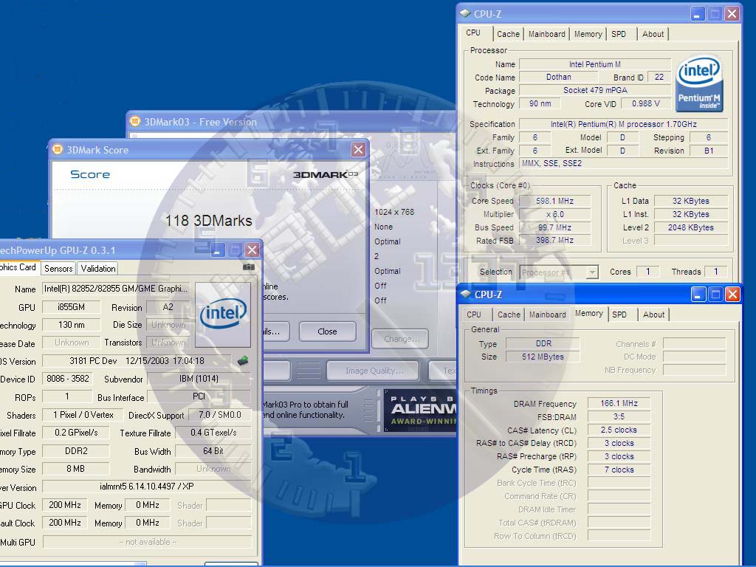756x567 pixels.
Task: Click the GPU name field in GPU-Z
Action: coord(116,289)
